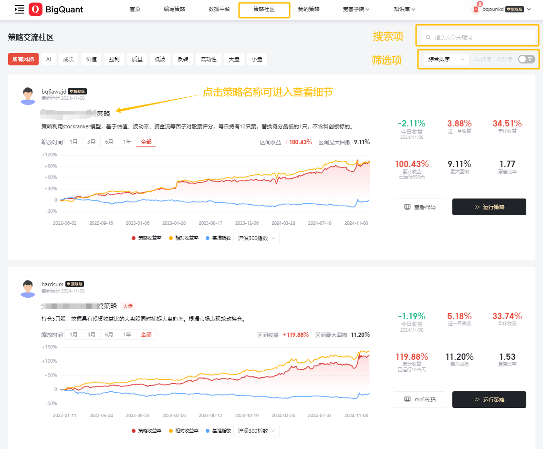This screenshot has width=543, height=449.
Task: Select 3月 range on bq6awujd chart
Action: point(92,142)
